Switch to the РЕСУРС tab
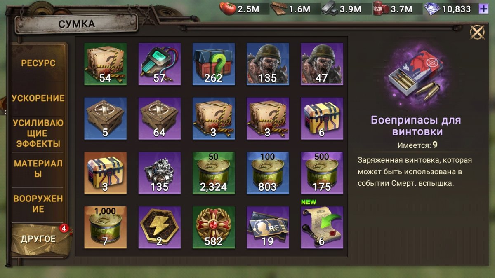Screen dimensions: 495x278 point(38,63)
